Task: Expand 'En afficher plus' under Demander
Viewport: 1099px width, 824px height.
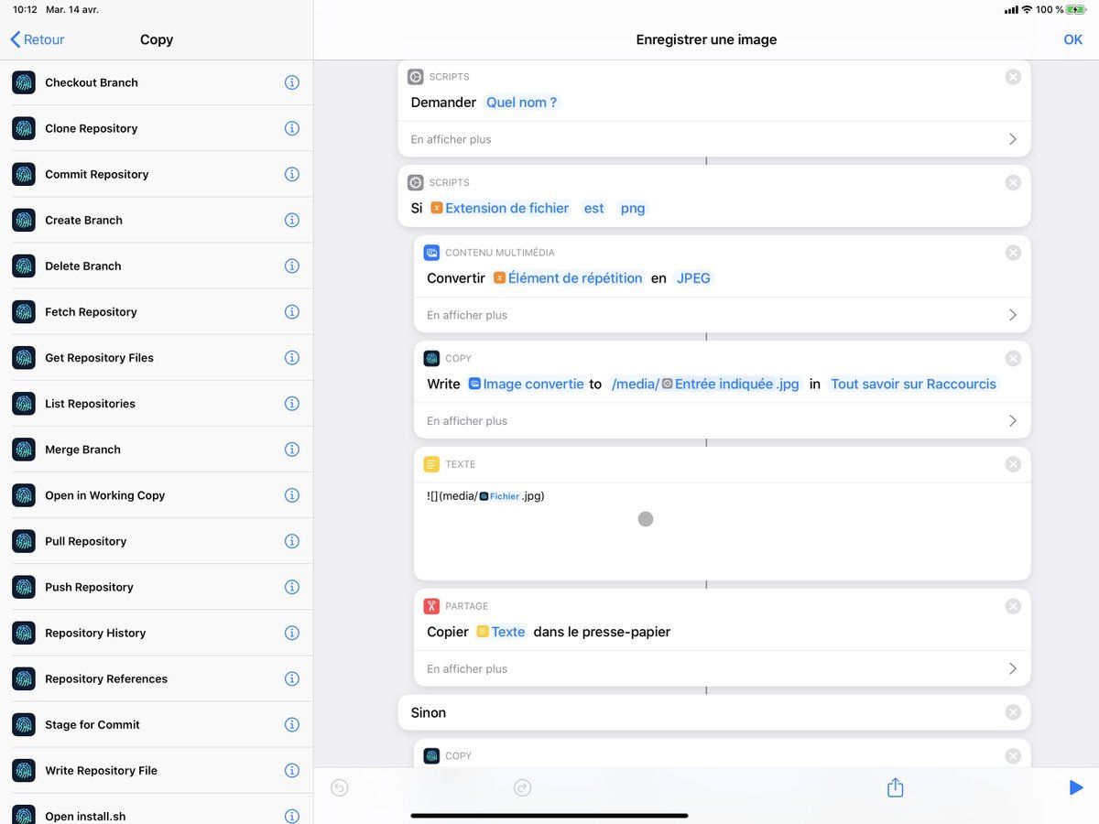Action: 713,139
